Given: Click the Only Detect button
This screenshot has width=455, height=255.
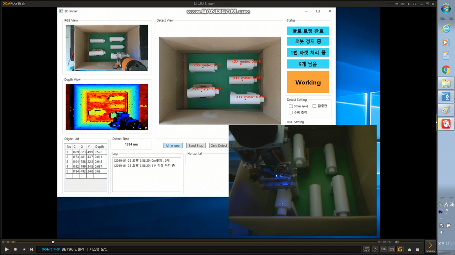Looking at the screenshot, I should click(x=219, y=146).
